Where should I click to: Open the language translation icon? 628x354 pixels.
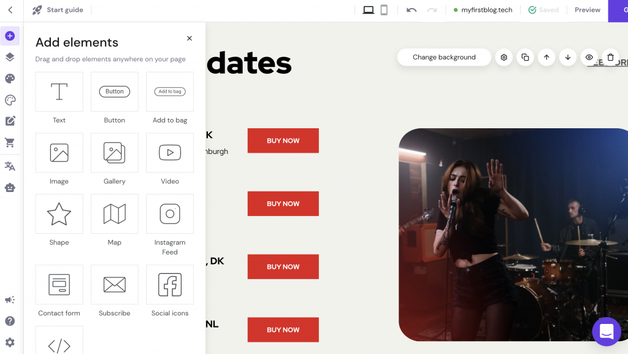point(10,166)
